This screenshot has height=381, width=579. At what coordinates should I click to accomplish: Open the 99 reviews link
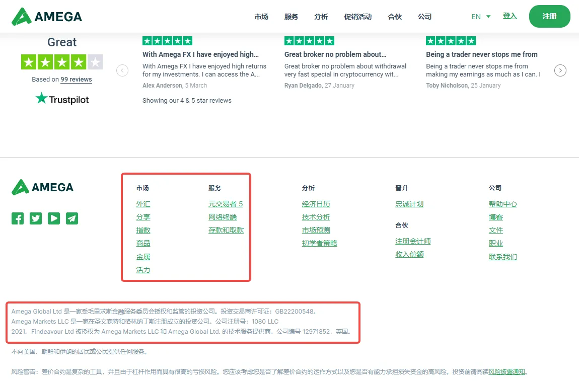[76, 80]
